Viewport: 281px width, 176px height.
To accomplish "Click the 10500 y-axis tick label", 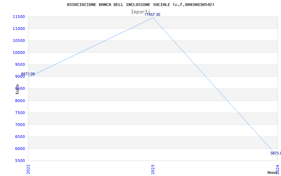I will click(19, 40).
